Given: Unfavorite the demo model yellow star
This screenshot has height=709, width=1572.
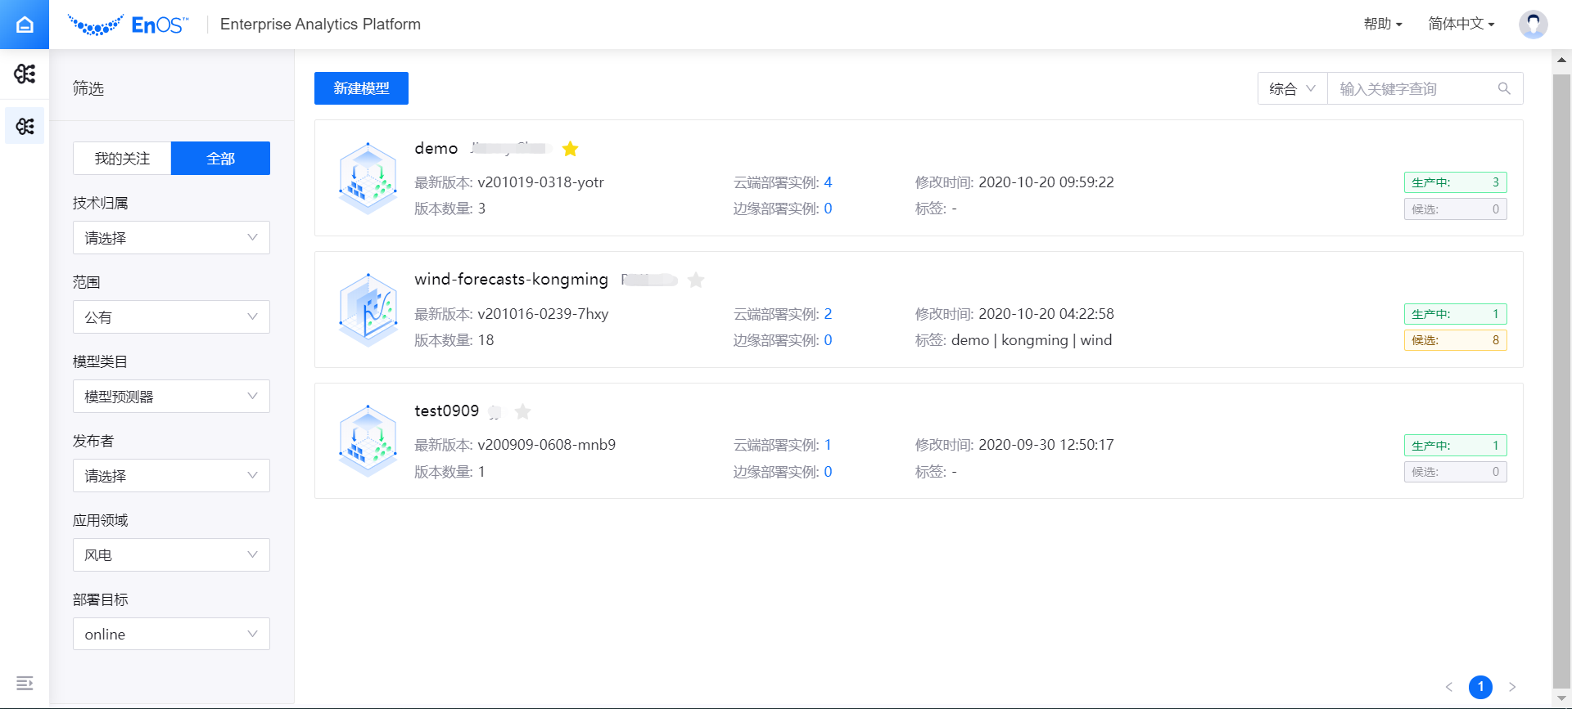Looking at the screenshot, I should point(571,149).
